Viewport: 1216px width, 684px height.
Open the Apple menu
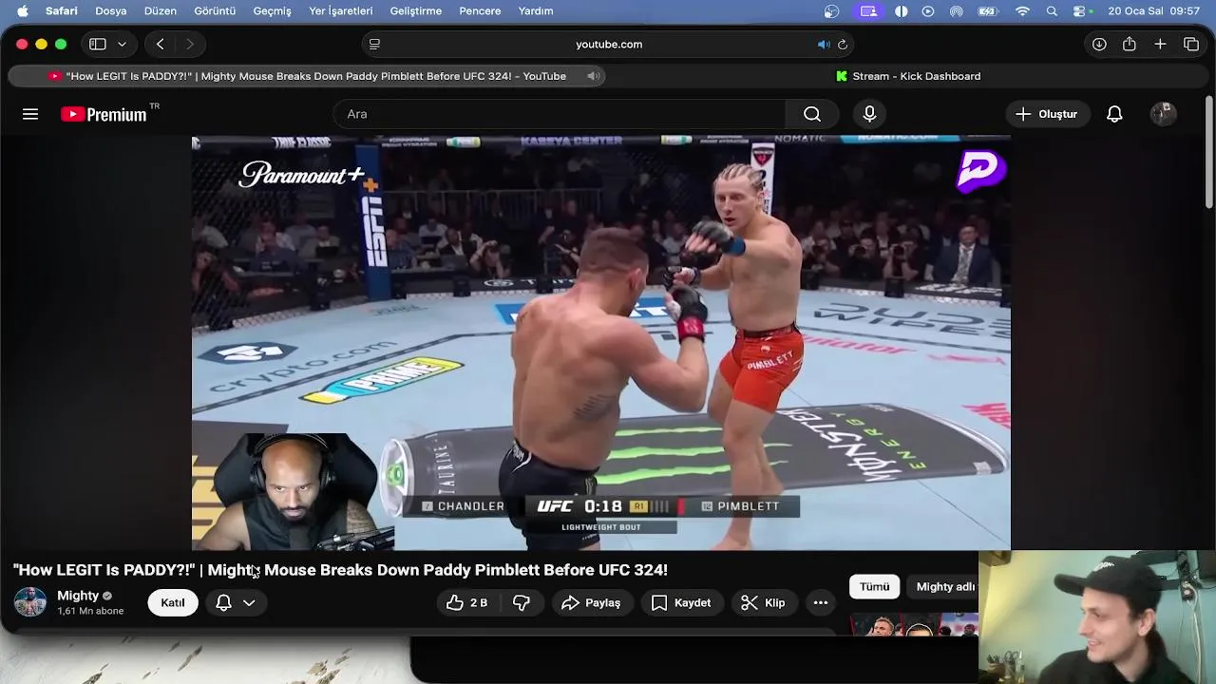22,11
